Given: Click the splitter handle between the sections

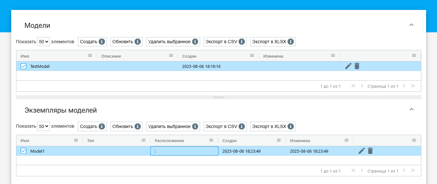Looking at the screenshot, I should pos(219,97).
